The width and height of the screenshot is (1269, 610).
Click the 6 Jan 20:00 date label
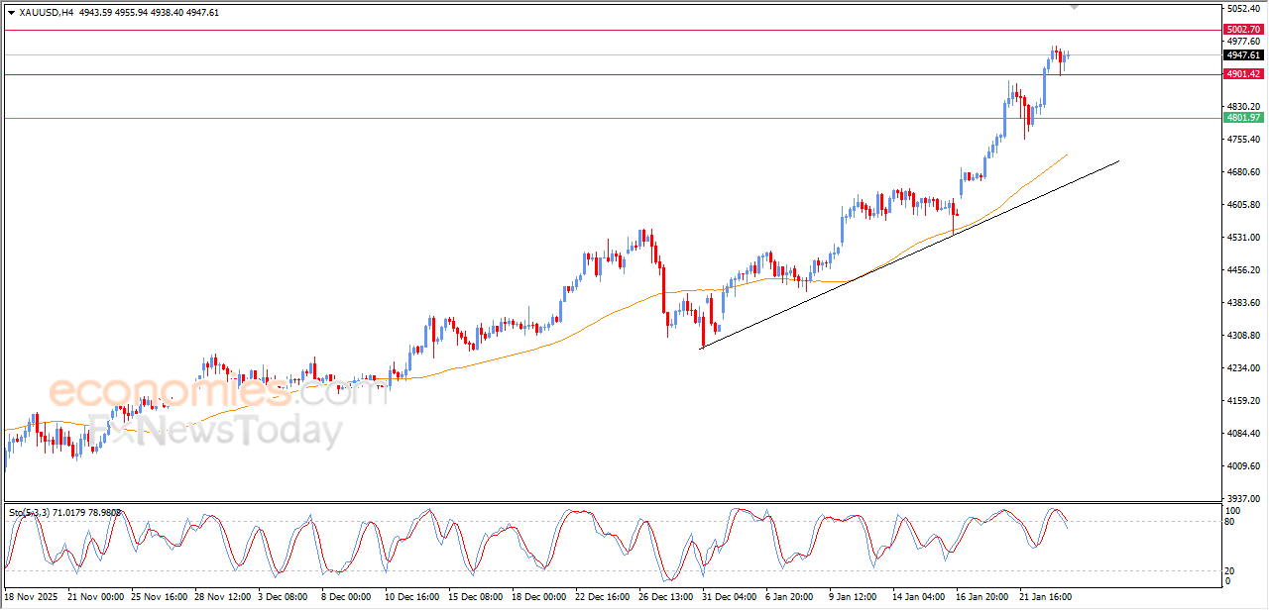pyautogui.click(x=791, y=597)
